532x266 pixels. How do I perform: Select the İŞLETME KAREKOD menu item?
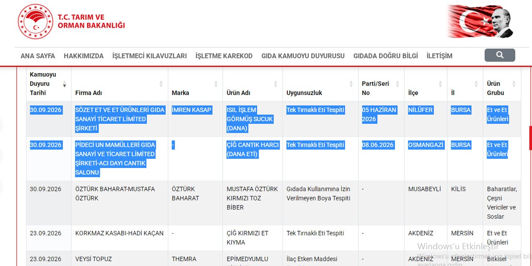click(224, 56)
